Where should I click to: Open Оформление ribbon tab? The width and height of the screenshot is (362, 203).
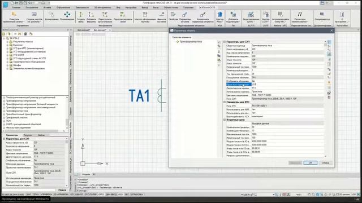click(x=63, y=7)
